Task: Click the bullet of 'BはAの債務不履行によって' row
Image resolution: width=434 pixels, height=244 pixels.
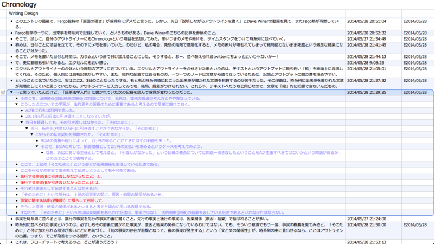Action: (x=37, y=140)
